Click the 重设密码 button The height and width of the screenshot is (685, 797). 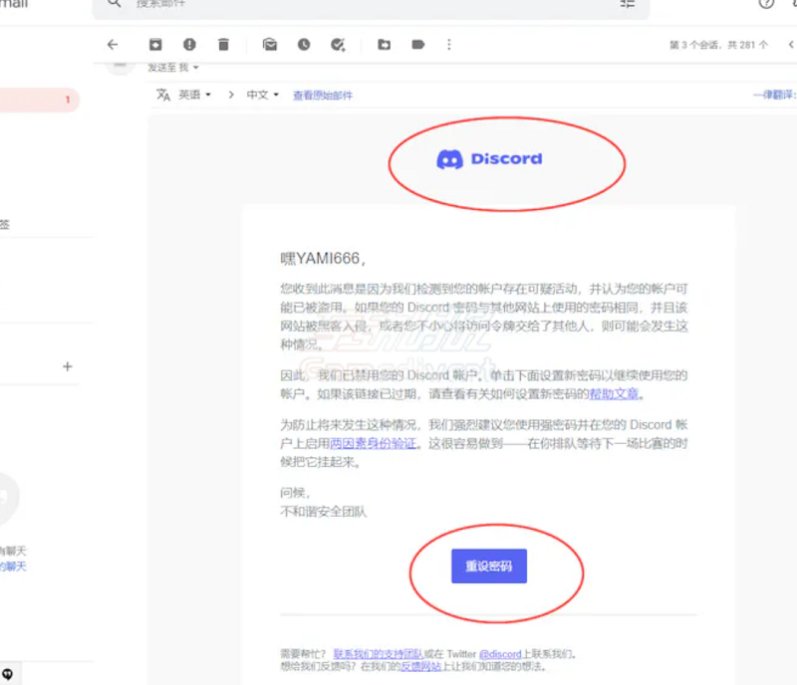489,567
